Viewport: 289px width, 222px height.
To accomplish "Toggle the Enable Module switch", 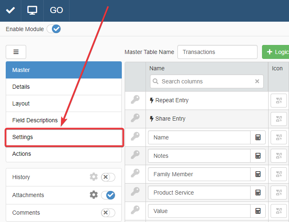I will coord(54,29).
